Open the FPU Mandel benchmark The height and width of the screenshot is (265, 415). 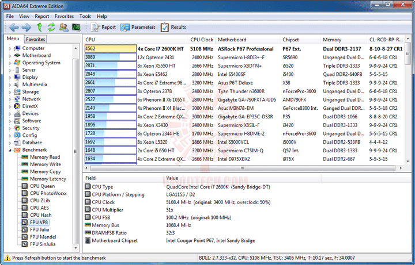[39, 237]
